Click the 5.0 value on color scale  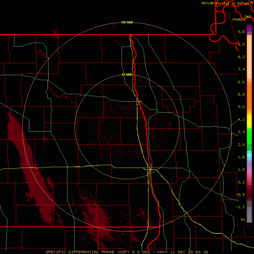pyautogui.click(x=241, y=107)
